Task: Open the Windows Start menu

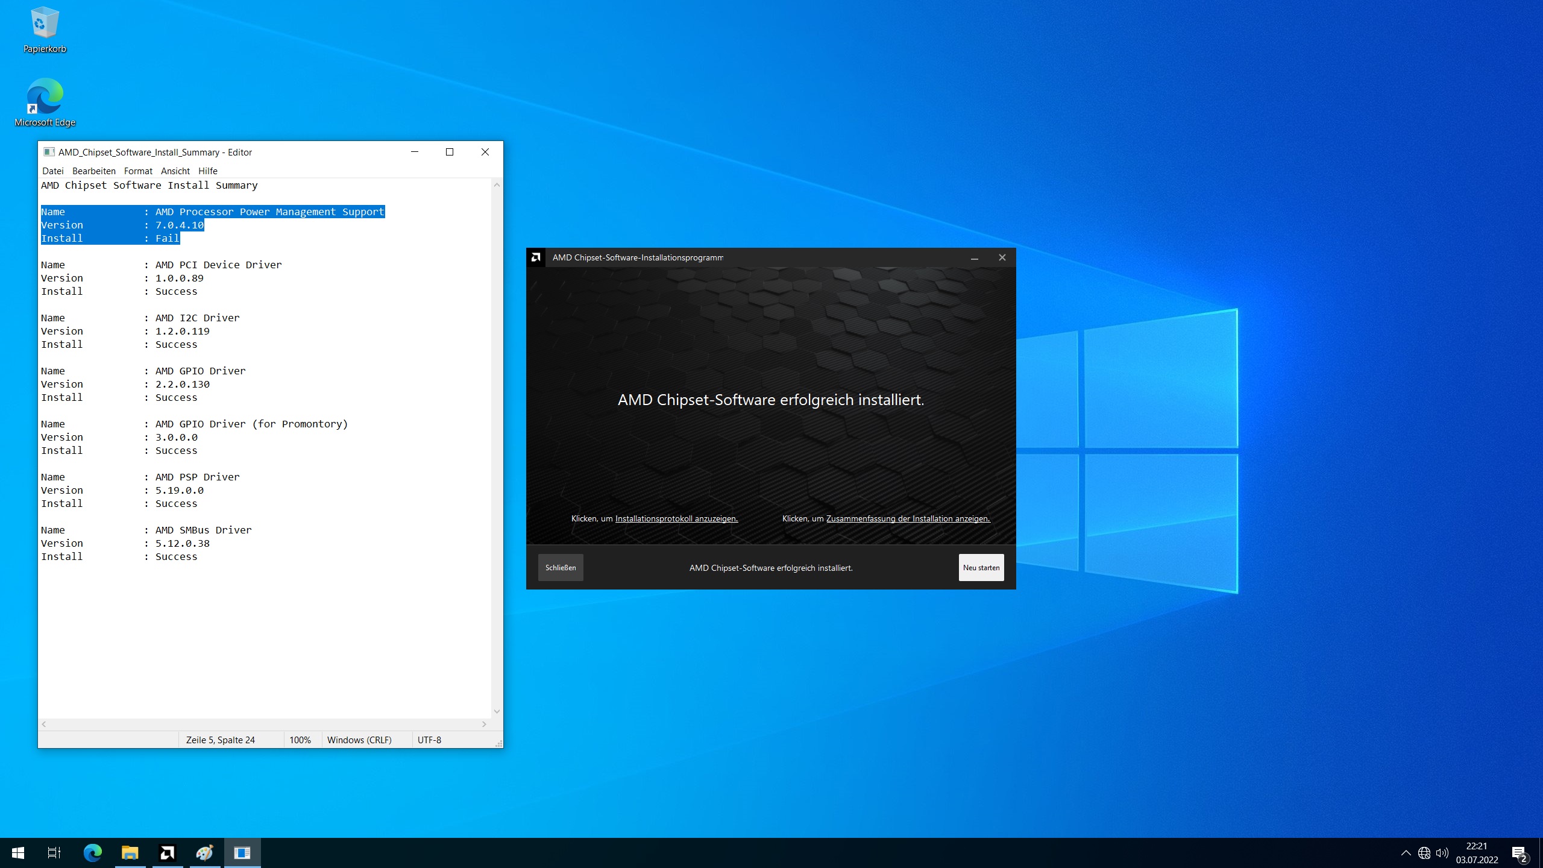Action: tap(18, 852)
